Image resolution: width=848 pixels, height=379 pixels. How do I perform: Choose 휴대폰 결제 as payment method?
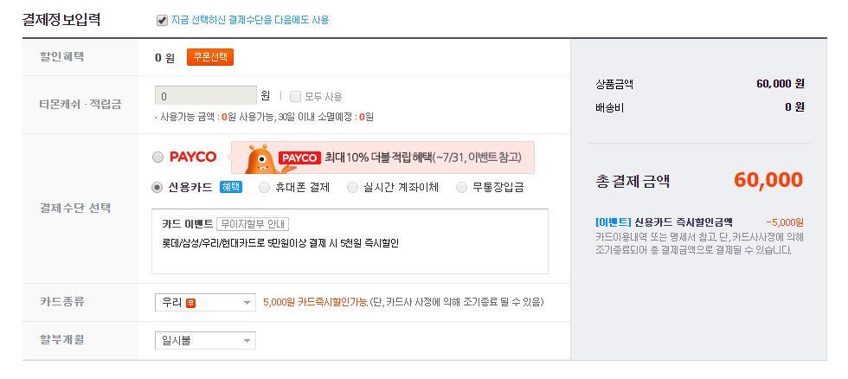[x=265, y=187]
